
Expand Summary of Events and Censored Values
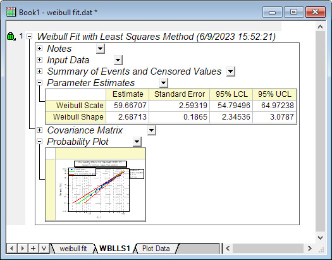coord(39,71)
